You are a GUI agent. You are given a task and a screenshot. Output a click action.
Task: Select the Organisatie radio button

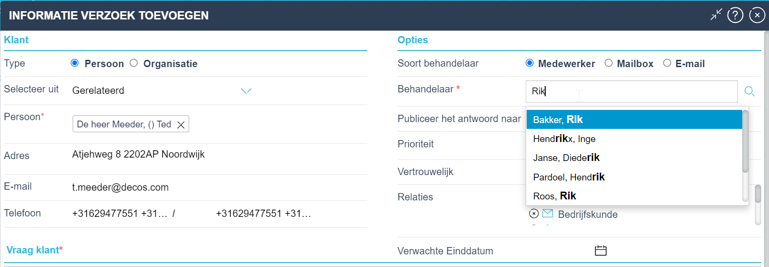click(x=134, y=63)
